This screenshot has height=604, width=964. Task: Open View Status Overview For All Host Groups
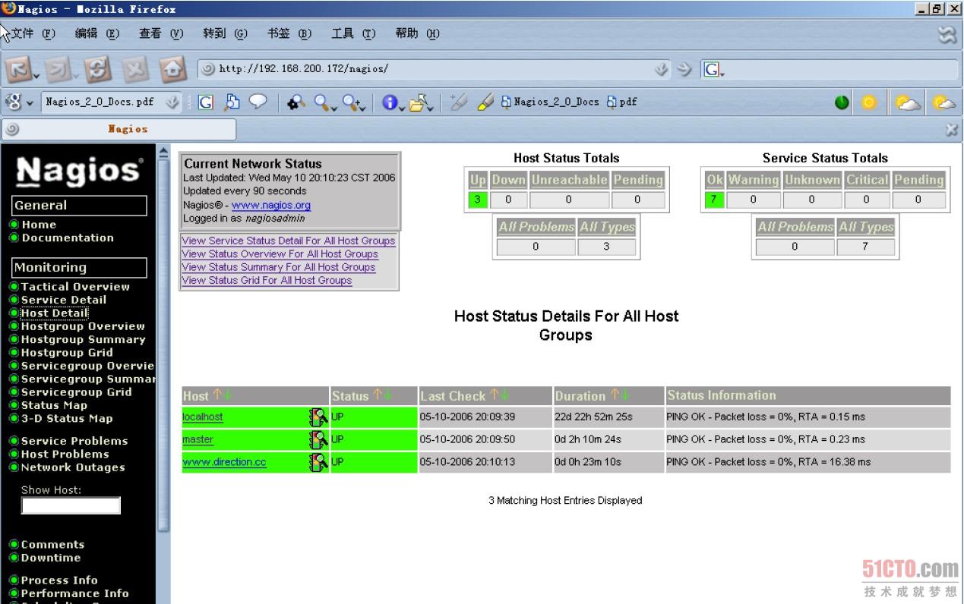coord(280,254)
